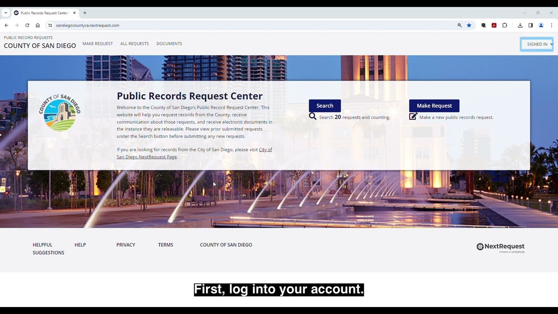This screenshot has width=558, height=314.
Task: Click the blue Make Request button
Action: tap(434, 106)
